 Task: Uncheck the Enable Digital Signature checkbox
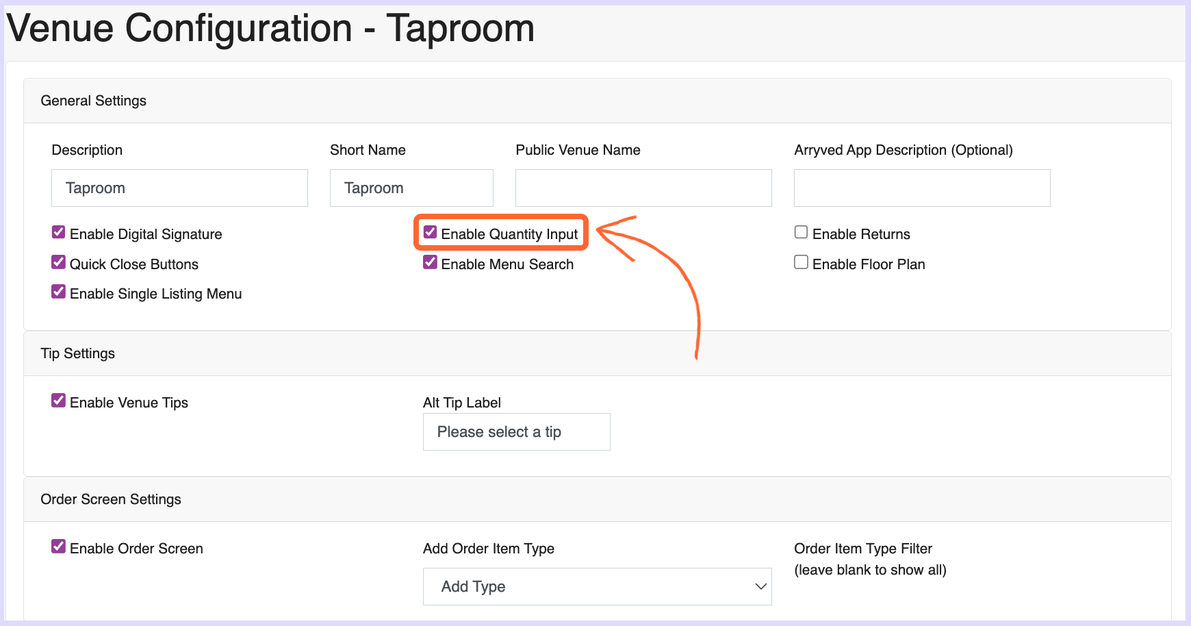[59, 233]
